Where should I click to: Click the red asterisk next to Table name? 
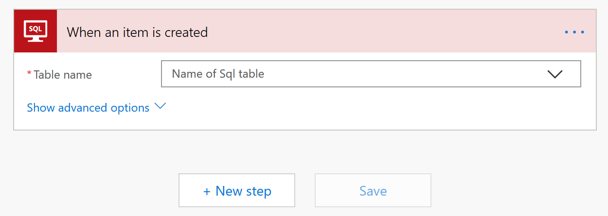pyautogui.click(x=29, y=73)
